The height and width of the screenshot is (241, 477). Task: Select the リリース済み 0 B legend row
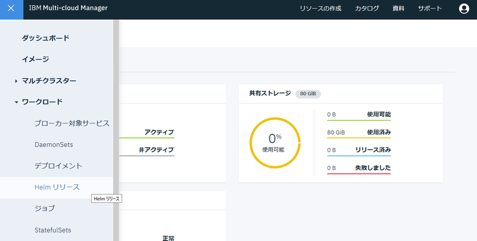point(359,152)
